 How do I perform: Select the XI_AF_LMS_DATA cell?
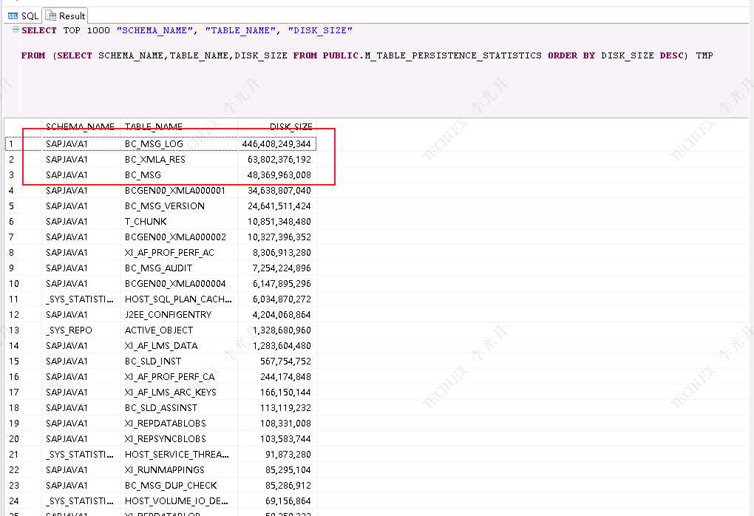[x=179, y=346]
